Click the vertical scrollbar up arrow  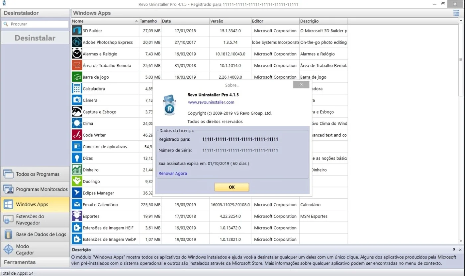(x=461, y=21)
